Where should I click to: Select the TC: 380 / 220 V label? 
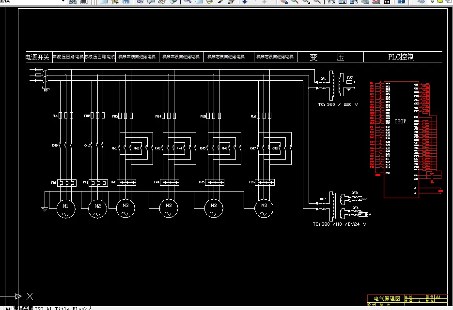point(338,104)
